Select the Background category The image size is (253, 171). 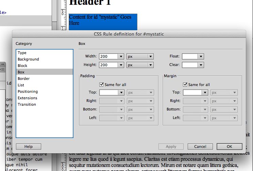(28, 59)
